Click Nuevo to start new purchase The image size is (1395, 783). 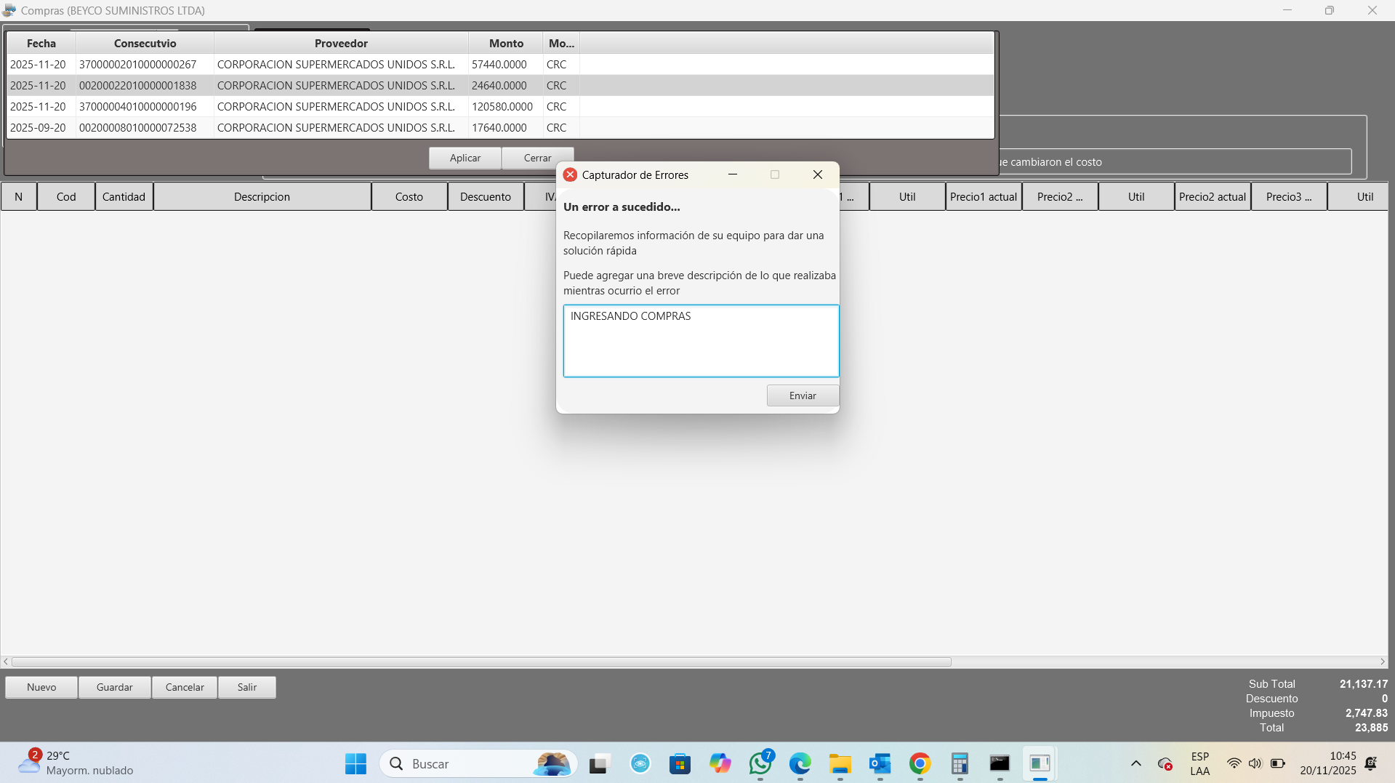41,687
